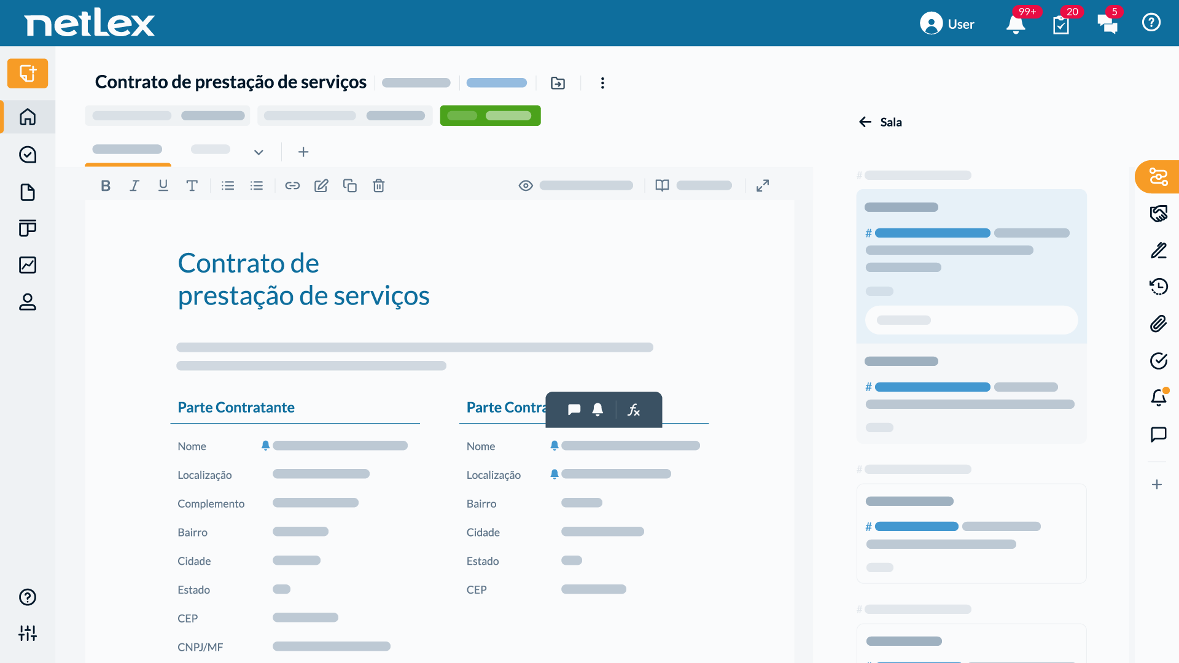Open the signature pen panel icon
The width and height of the screenshot is (1179, 663).
pyautogui.click(x=1158, y=250)
